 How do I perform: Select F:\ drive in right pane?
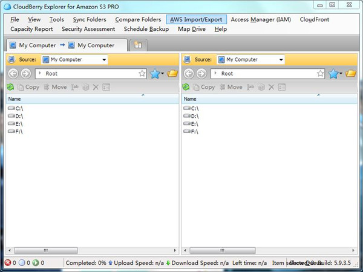click(191, 132)
